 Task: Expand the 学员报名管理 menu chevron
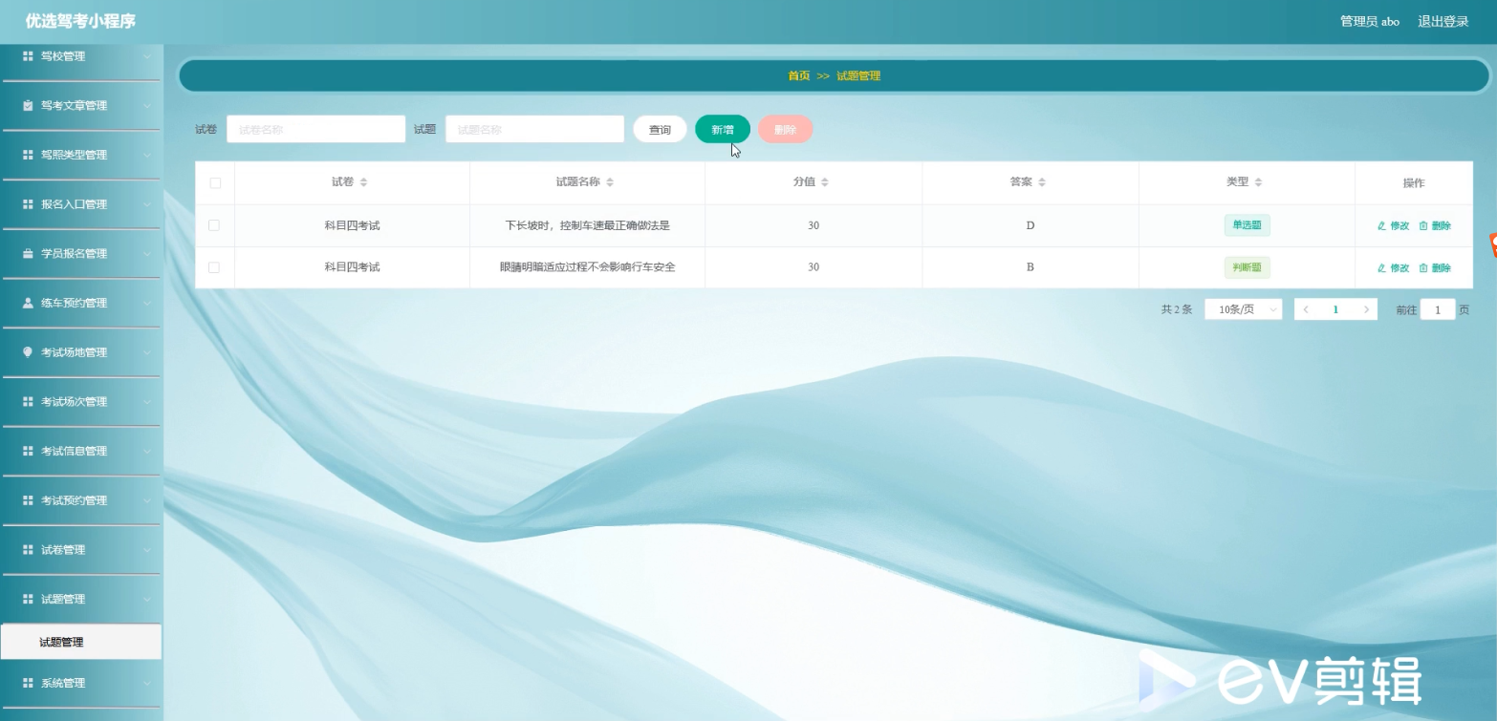[x=147, y=254]
